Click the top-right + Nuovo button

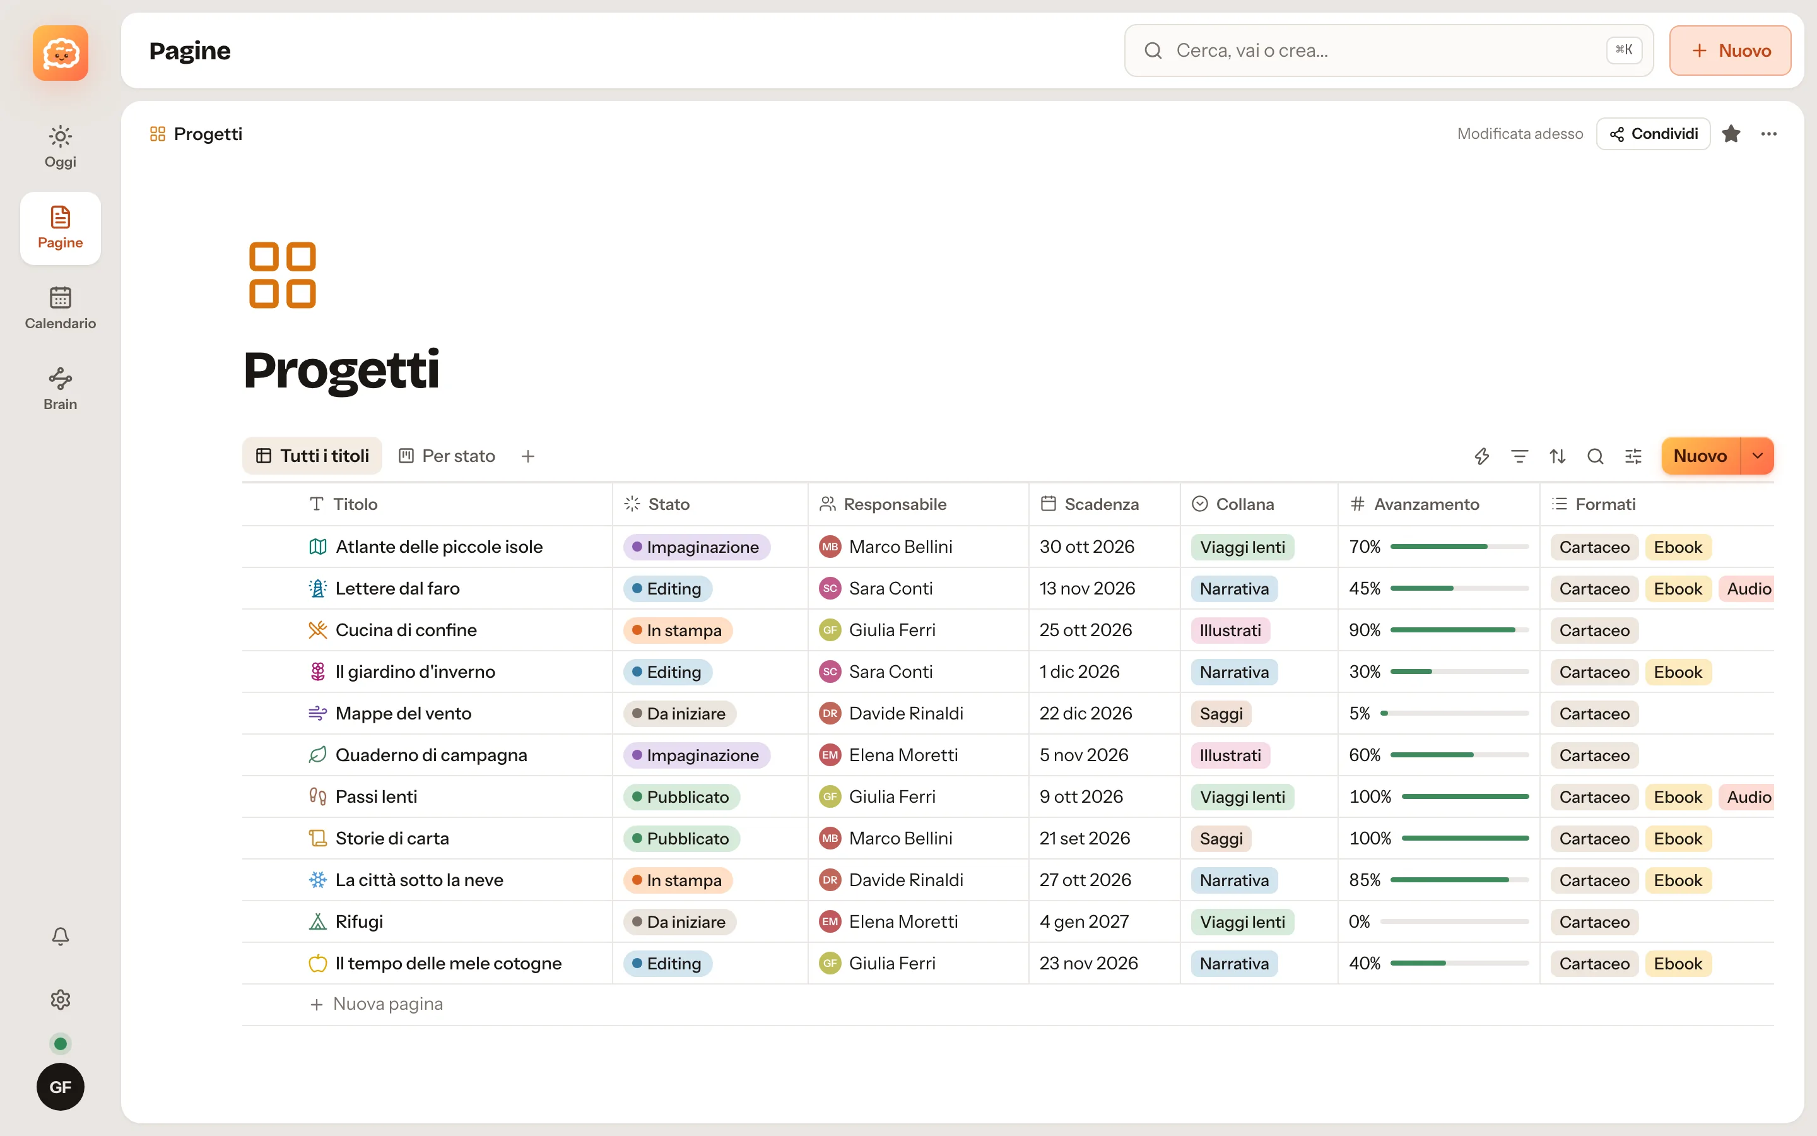click(x=1730, y=50)
